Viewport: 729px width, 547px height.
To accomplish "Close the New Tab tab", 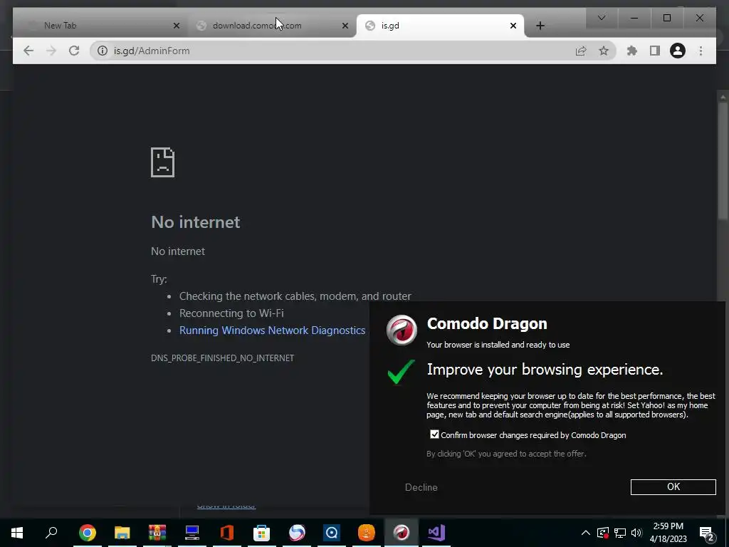I will tap(177, 26).
